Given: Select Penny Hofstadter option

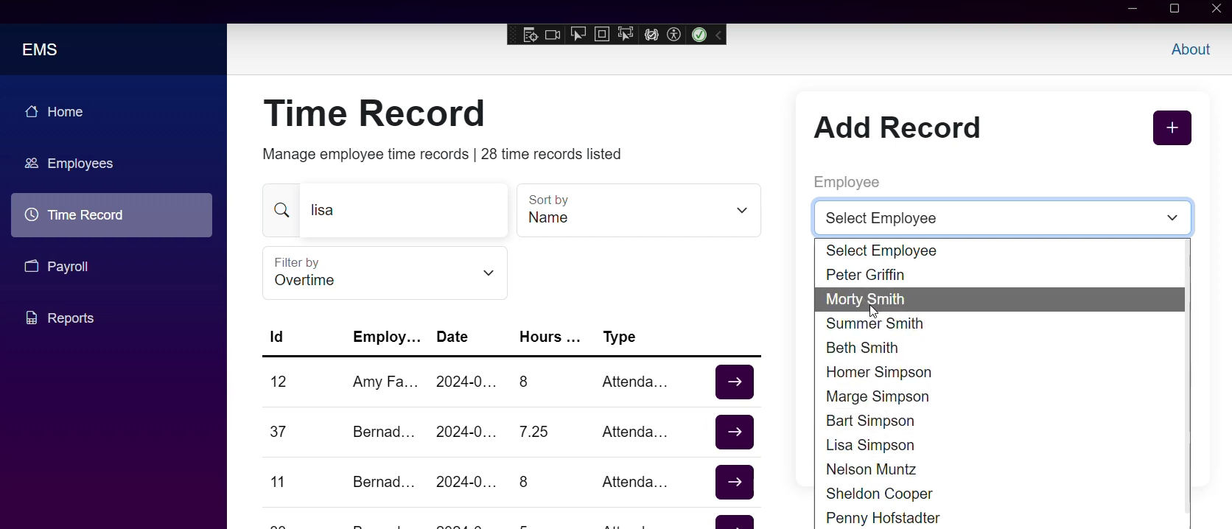Looking at the screenshot, I should (999, 518).
